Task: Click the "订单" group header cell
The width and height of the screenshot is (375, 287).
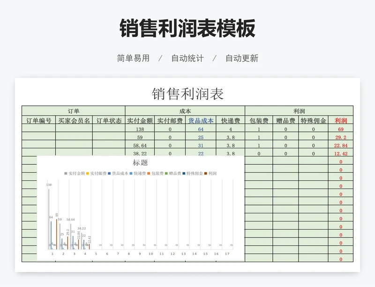Action: (74, 111)
